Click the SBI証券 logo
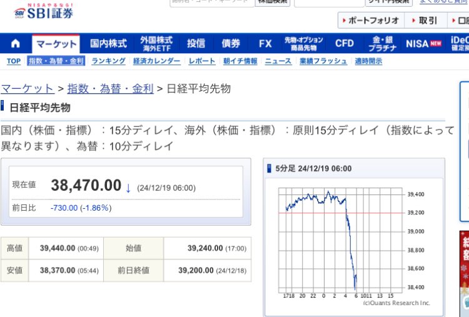Image resolution: width=469 pixels, height=317 pixels. click(x=43, y=11)
